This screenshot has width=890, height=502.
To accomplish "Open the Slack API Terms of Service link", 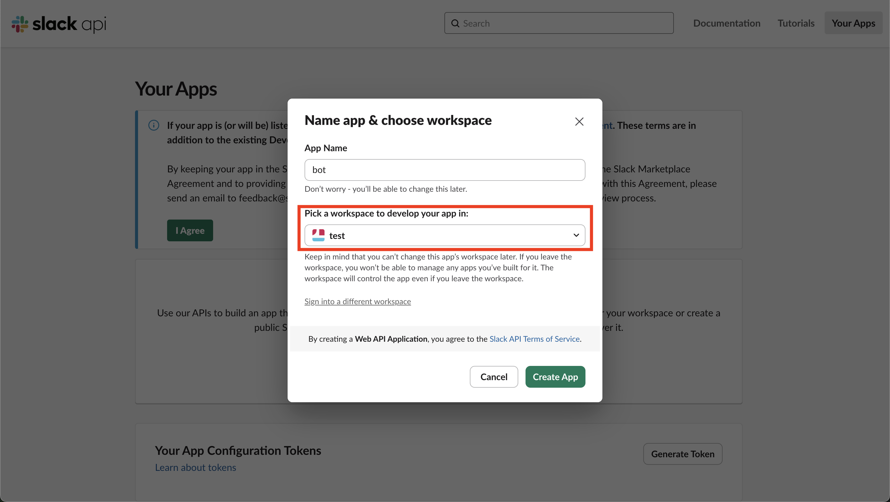I will 534,339.
